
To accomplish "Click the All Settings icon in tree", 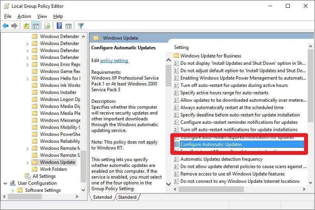I will (x=28, y=176).
